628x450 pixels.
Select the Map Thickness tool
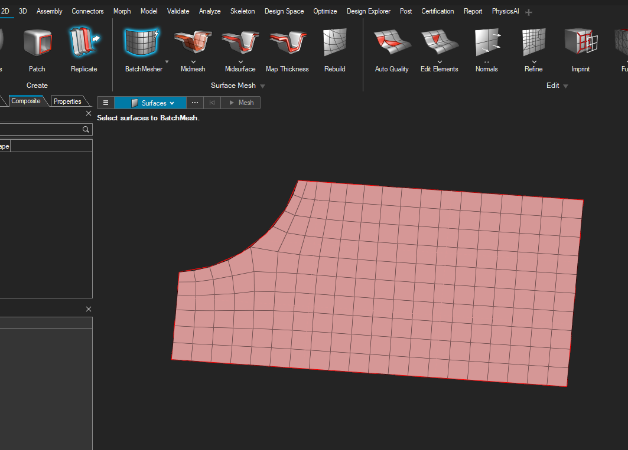pyautogui.click(x=287, y=42)
